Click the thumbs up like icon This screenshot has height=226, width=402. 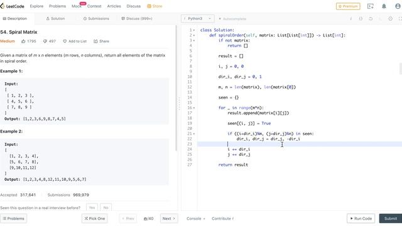click(x=23, y=41)
